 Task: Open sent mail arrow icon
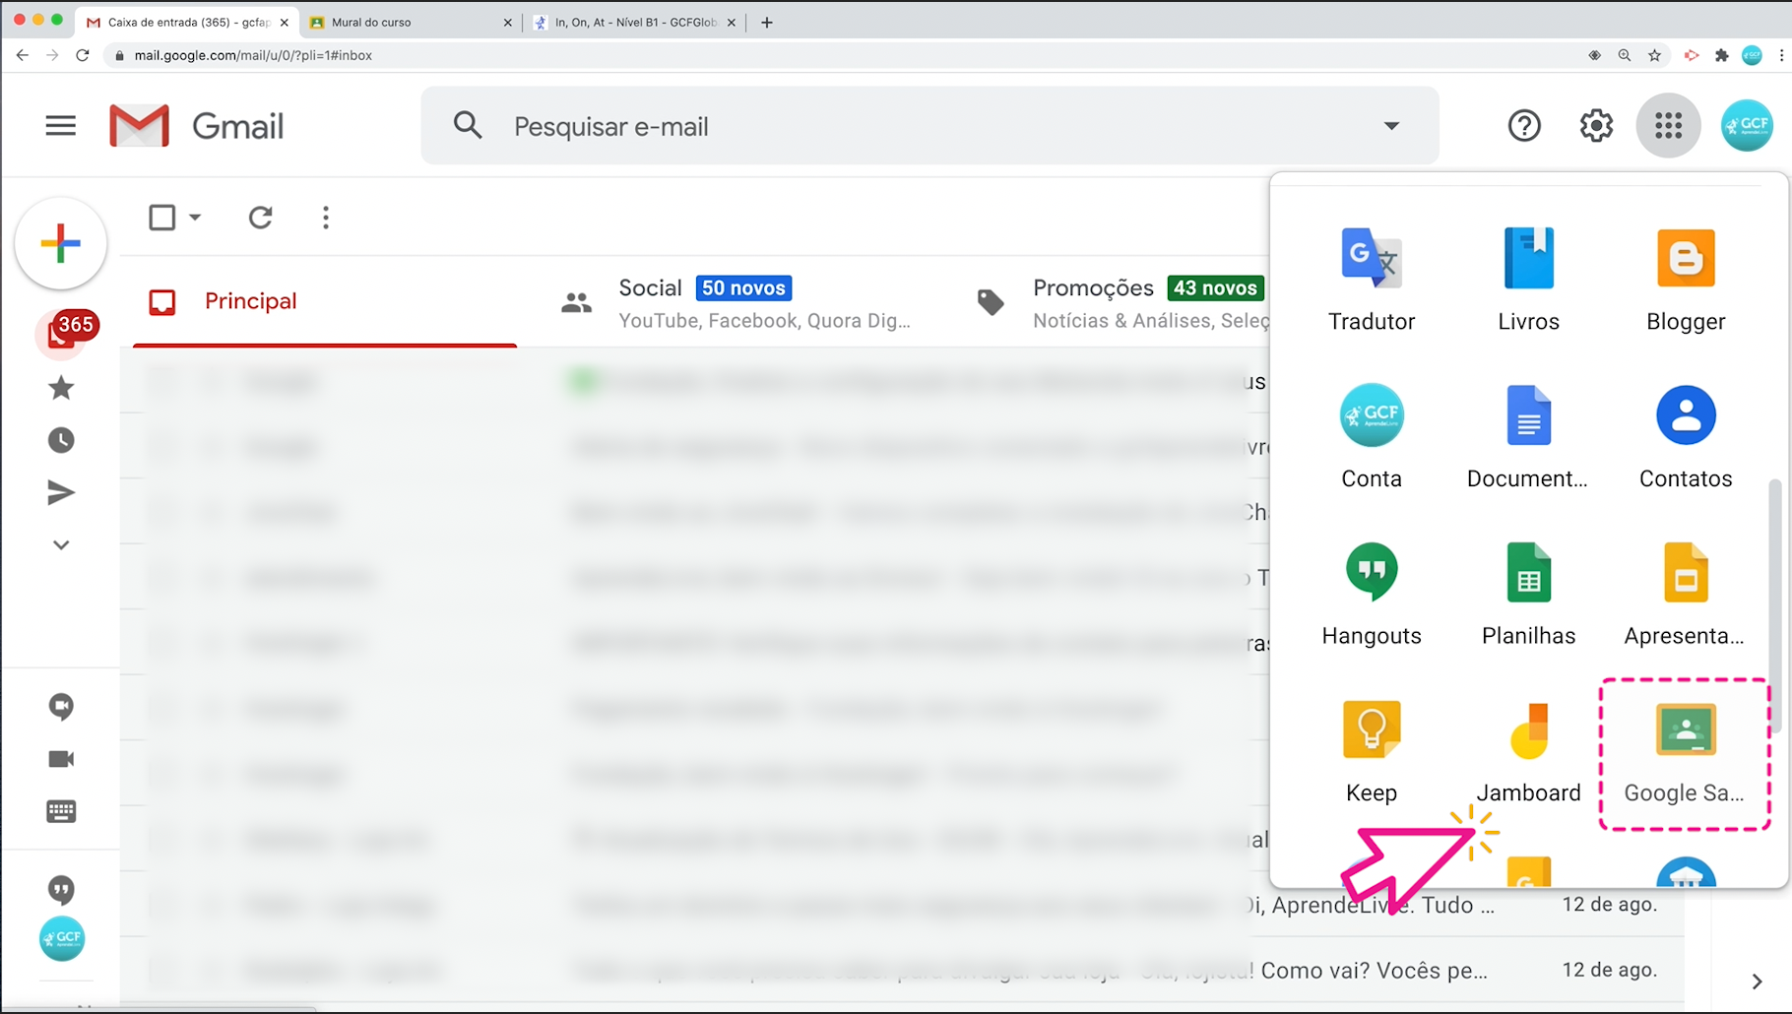click(61, 492)
